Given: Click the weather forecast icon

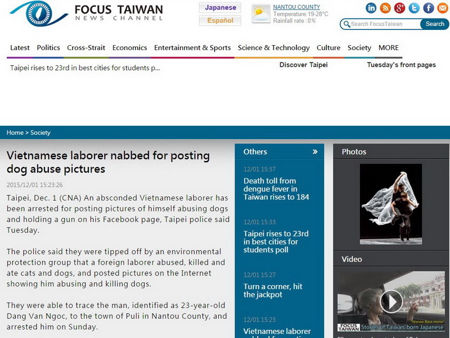Looking at the screenshot, I should point(261,14).
